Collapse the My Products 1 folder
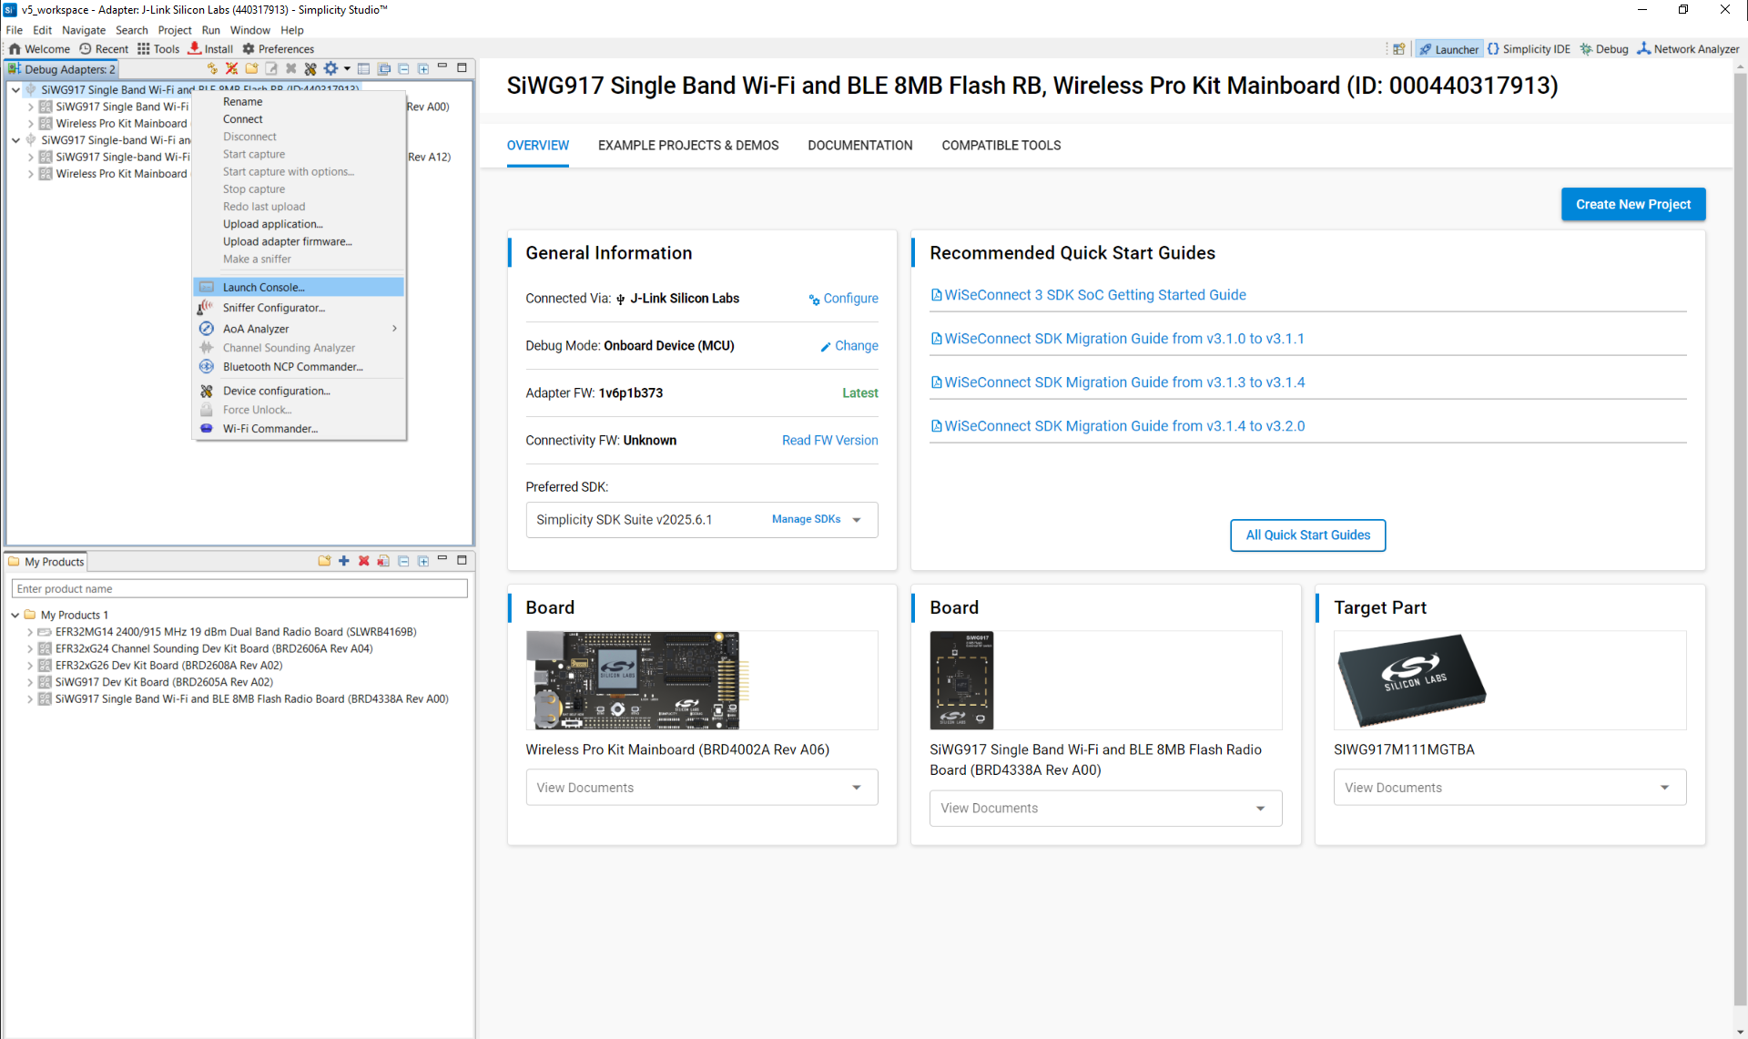 (15, 615)
